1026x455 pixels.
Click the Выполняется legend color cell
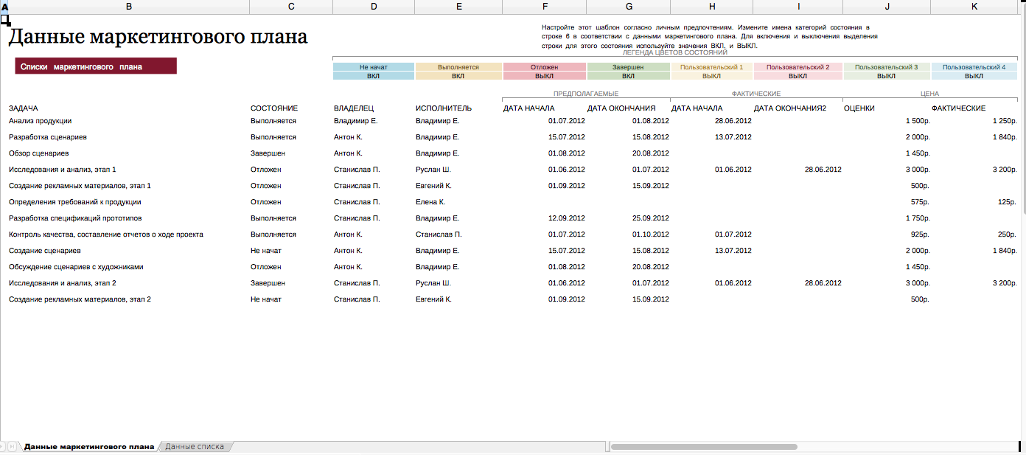458,67
